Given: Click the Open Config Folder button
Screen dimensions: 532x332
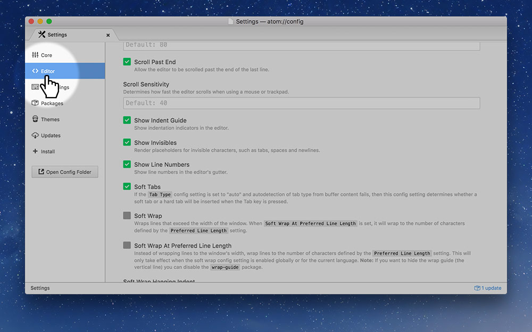Looking at the screenshot, I should point(65,172).
